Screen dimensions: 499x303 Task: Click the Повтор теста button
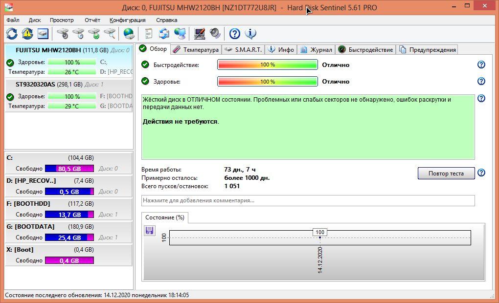(446, 173)
